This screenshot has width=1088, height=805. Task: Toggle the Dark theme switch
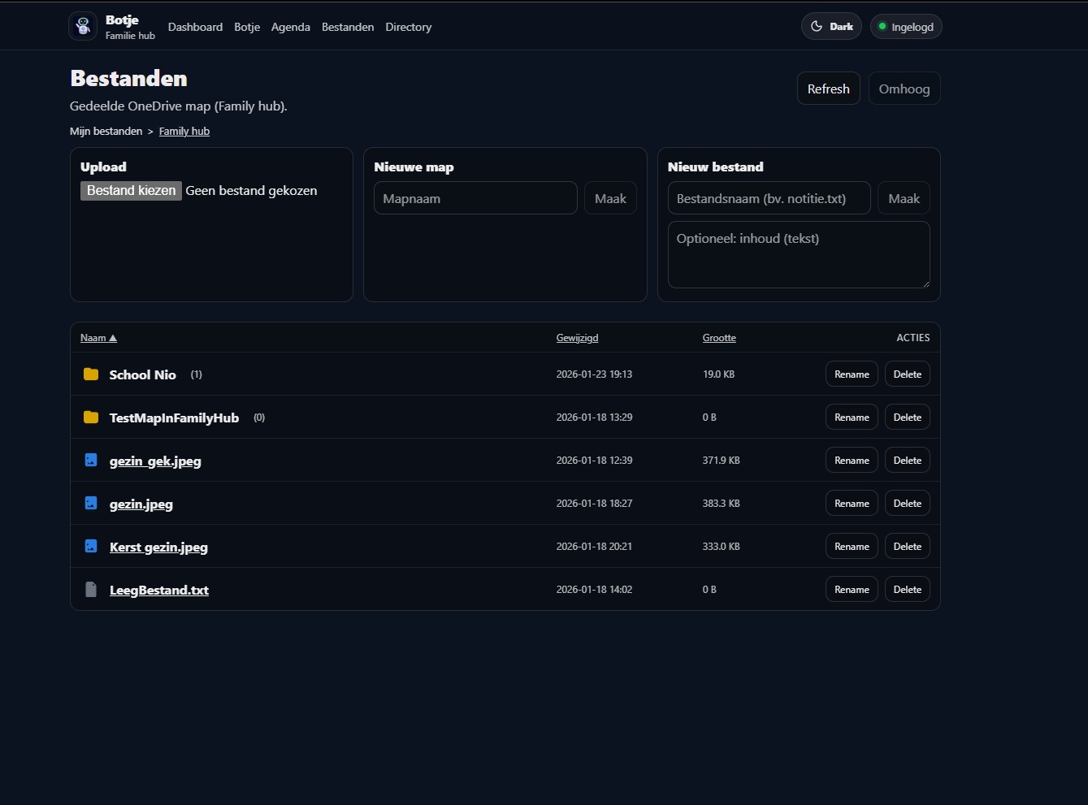point(831,27)
